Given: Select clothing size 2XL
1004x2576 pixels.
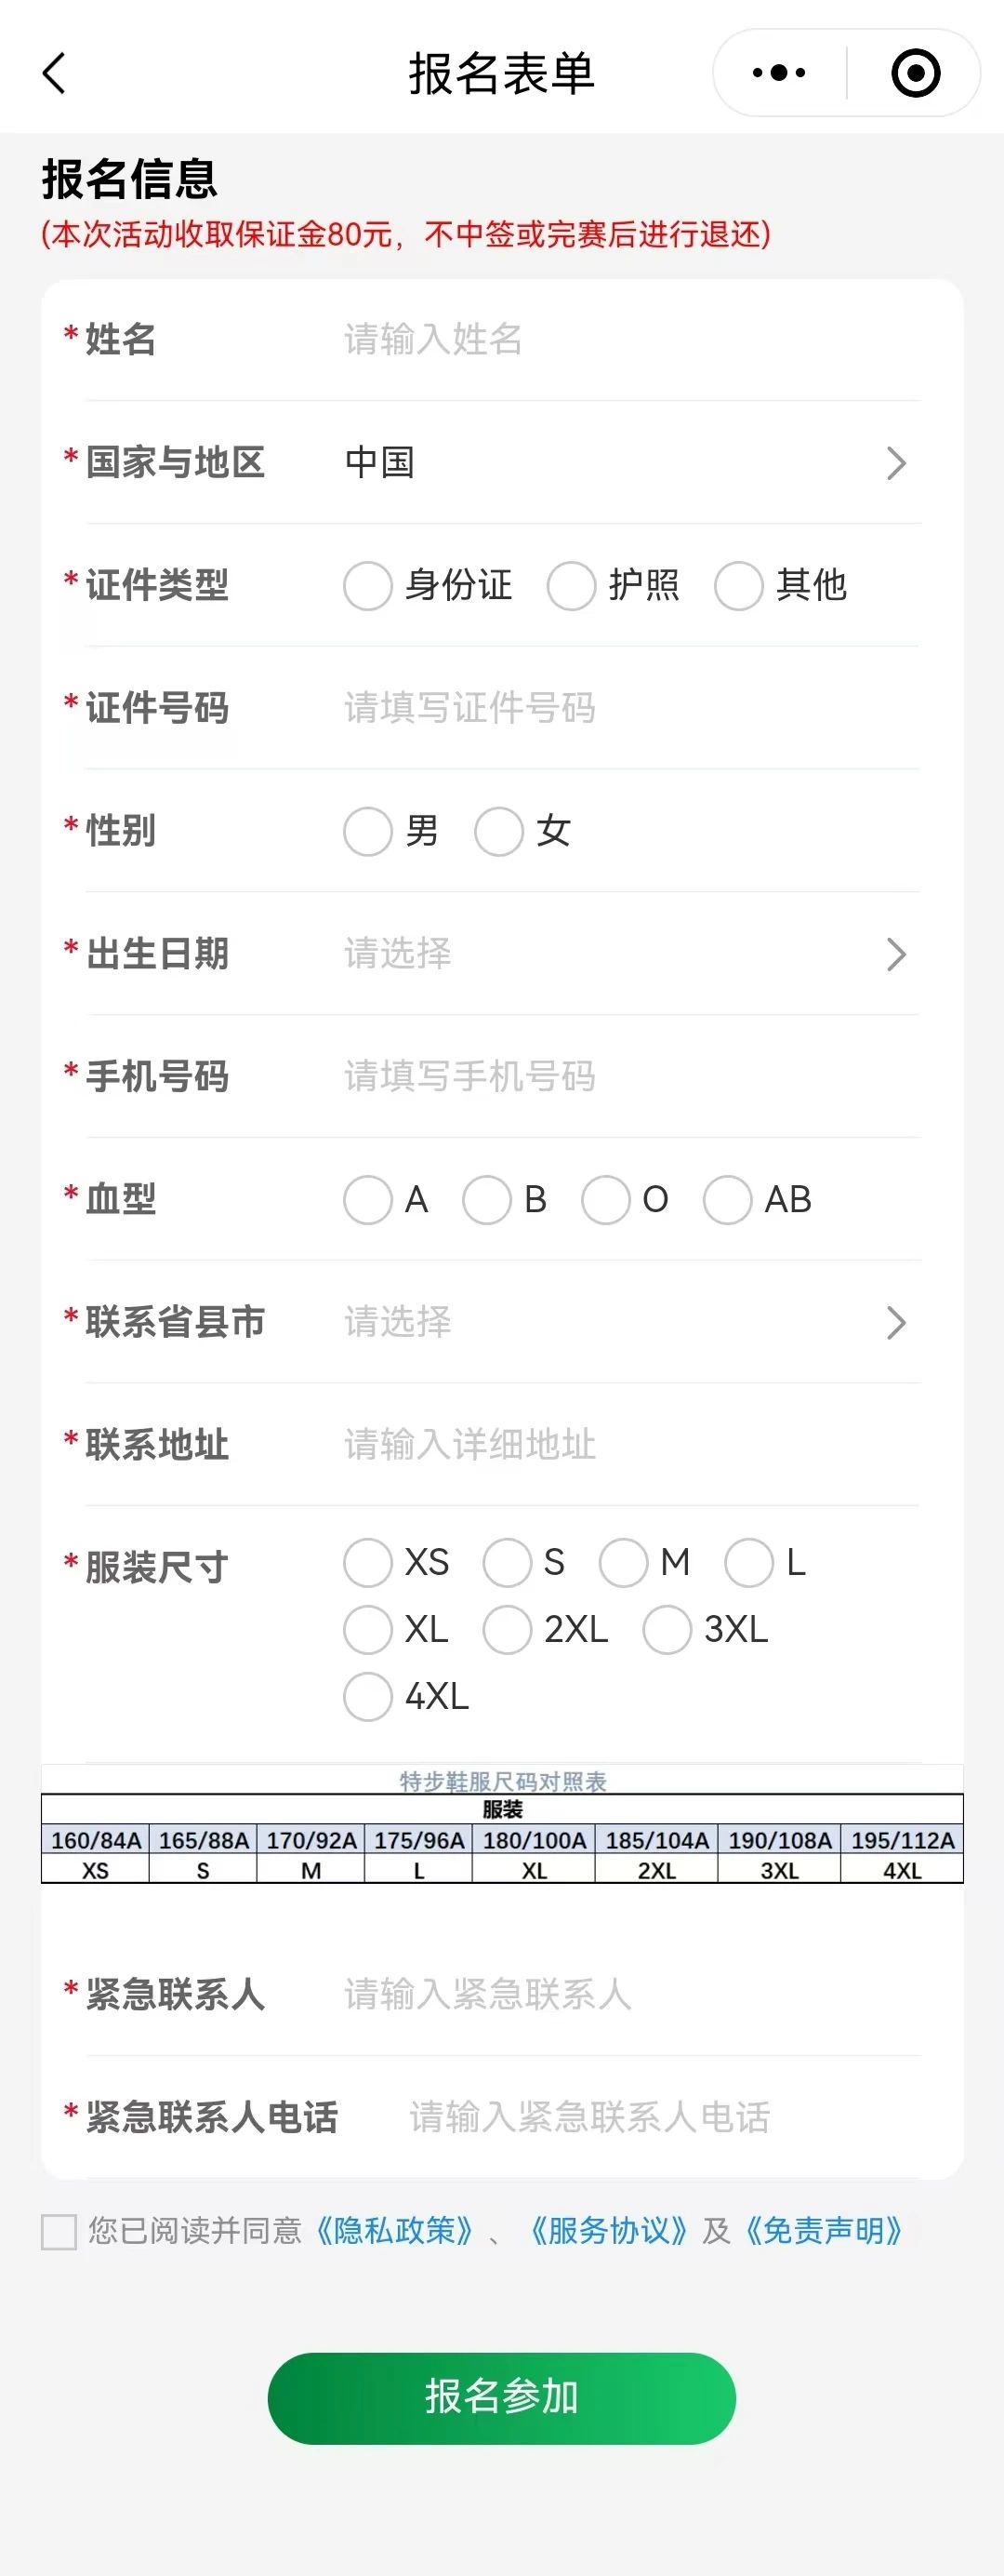Looking at the screenshot, I should coord(508,1630).
